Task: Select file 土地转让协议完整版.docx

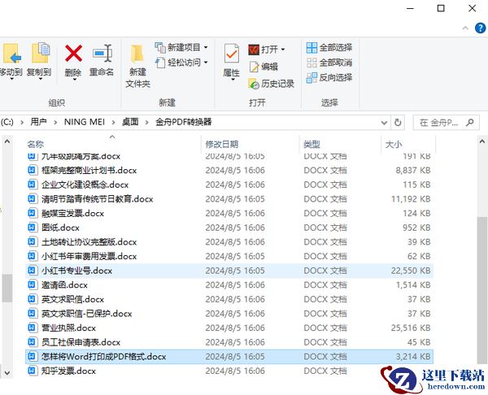Action: (x=229, y=242)
